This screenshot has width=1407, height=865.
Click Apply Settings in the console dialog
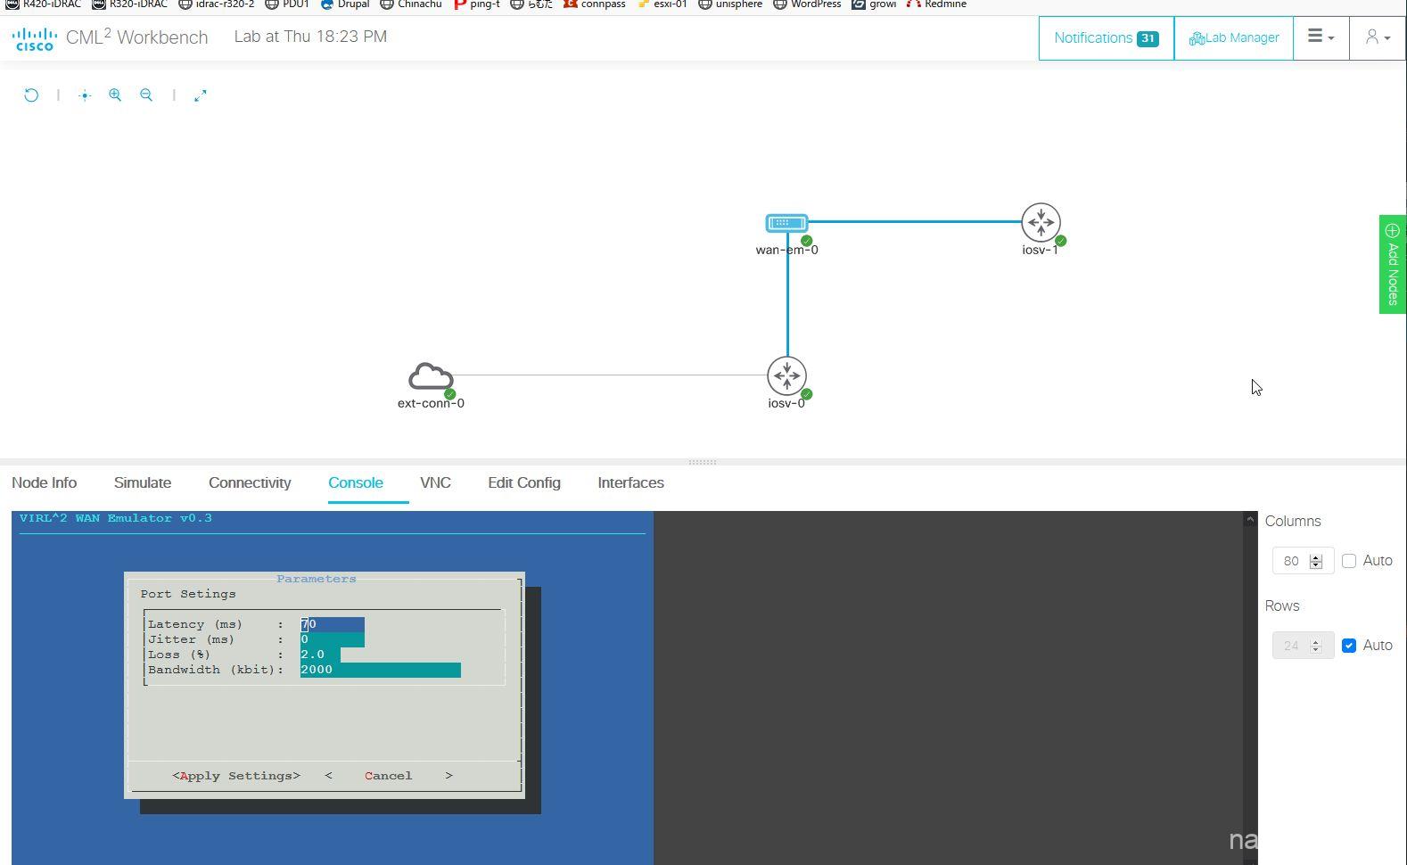coord(236,776)
